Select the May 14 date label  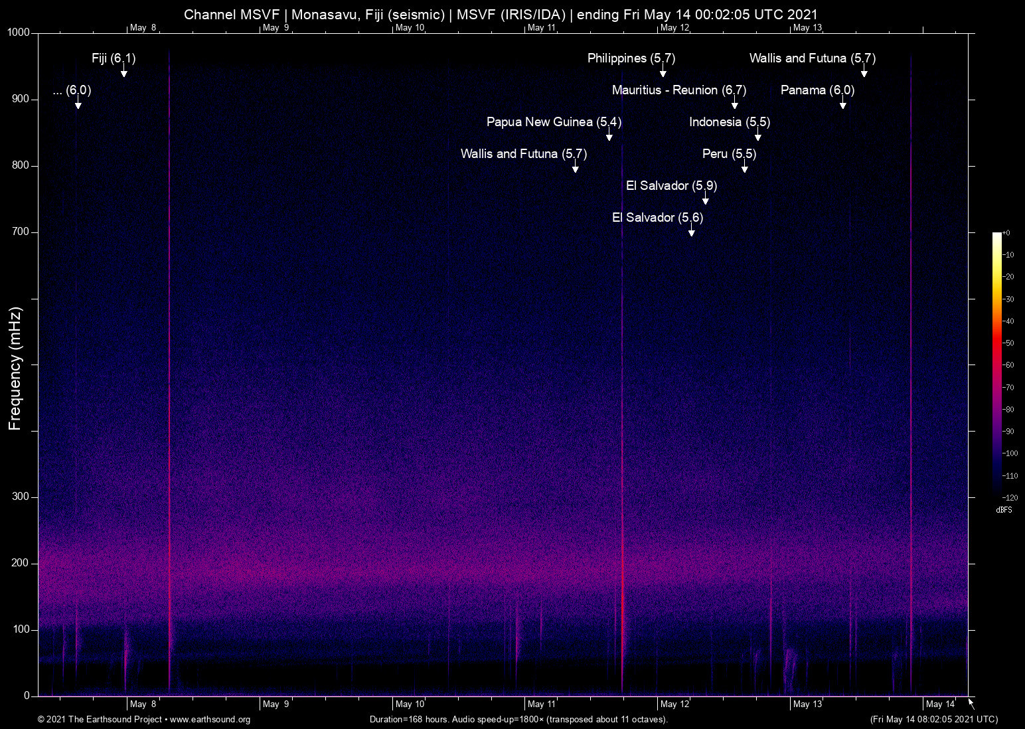coord(940,704)
